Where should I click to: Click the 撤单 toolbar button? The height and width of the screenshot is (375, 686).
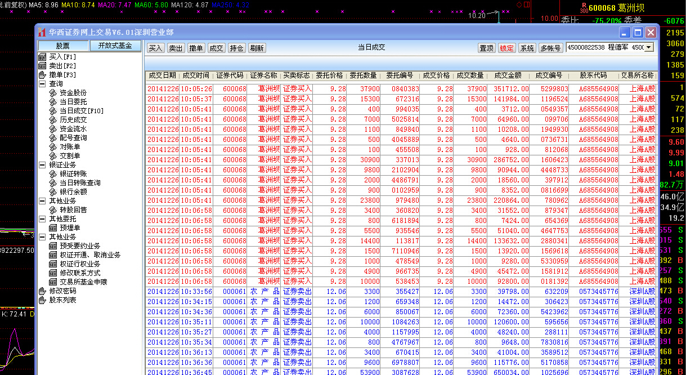click(196, 48)
